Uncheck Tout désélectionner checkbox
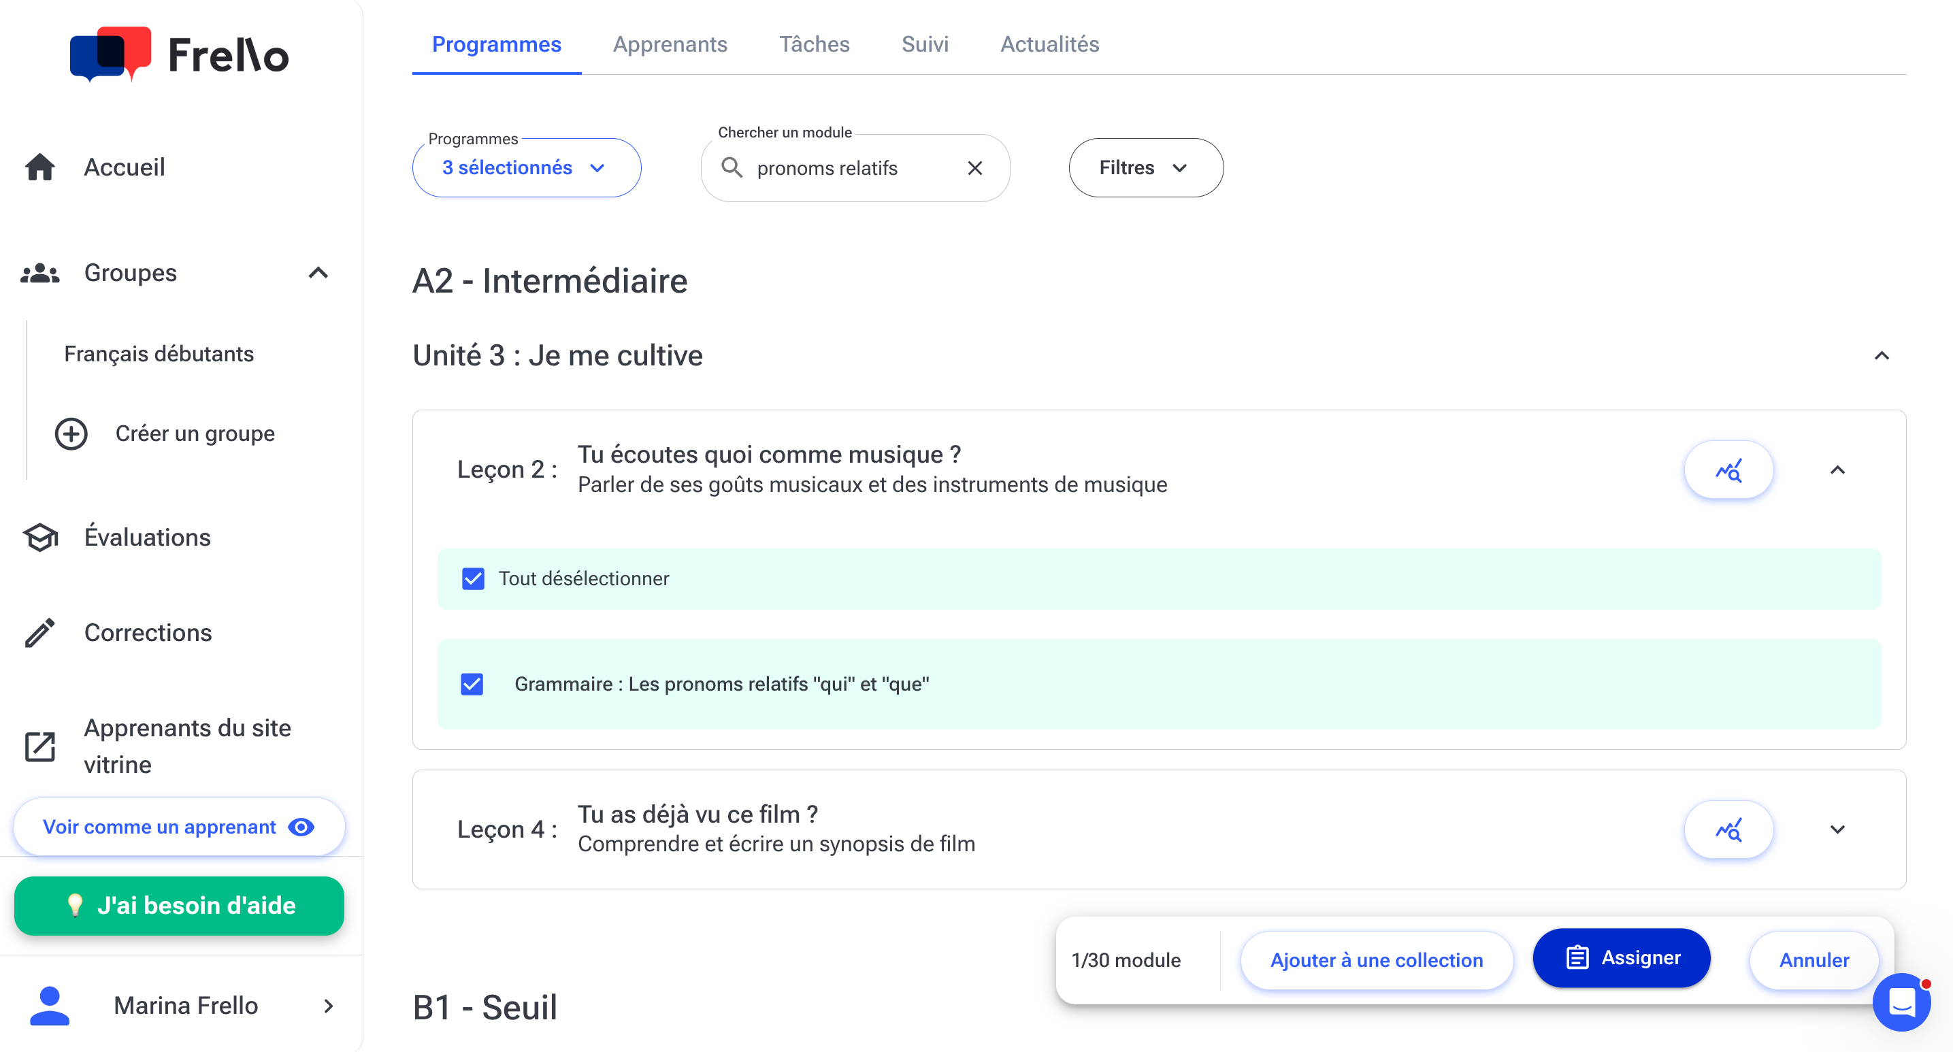Screen dimensions: 1953x1052 tap(473, 579)
